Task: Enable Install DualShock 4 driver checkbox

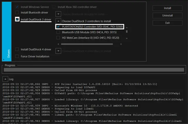Action: pyautogui.click(x=17, y=49)
